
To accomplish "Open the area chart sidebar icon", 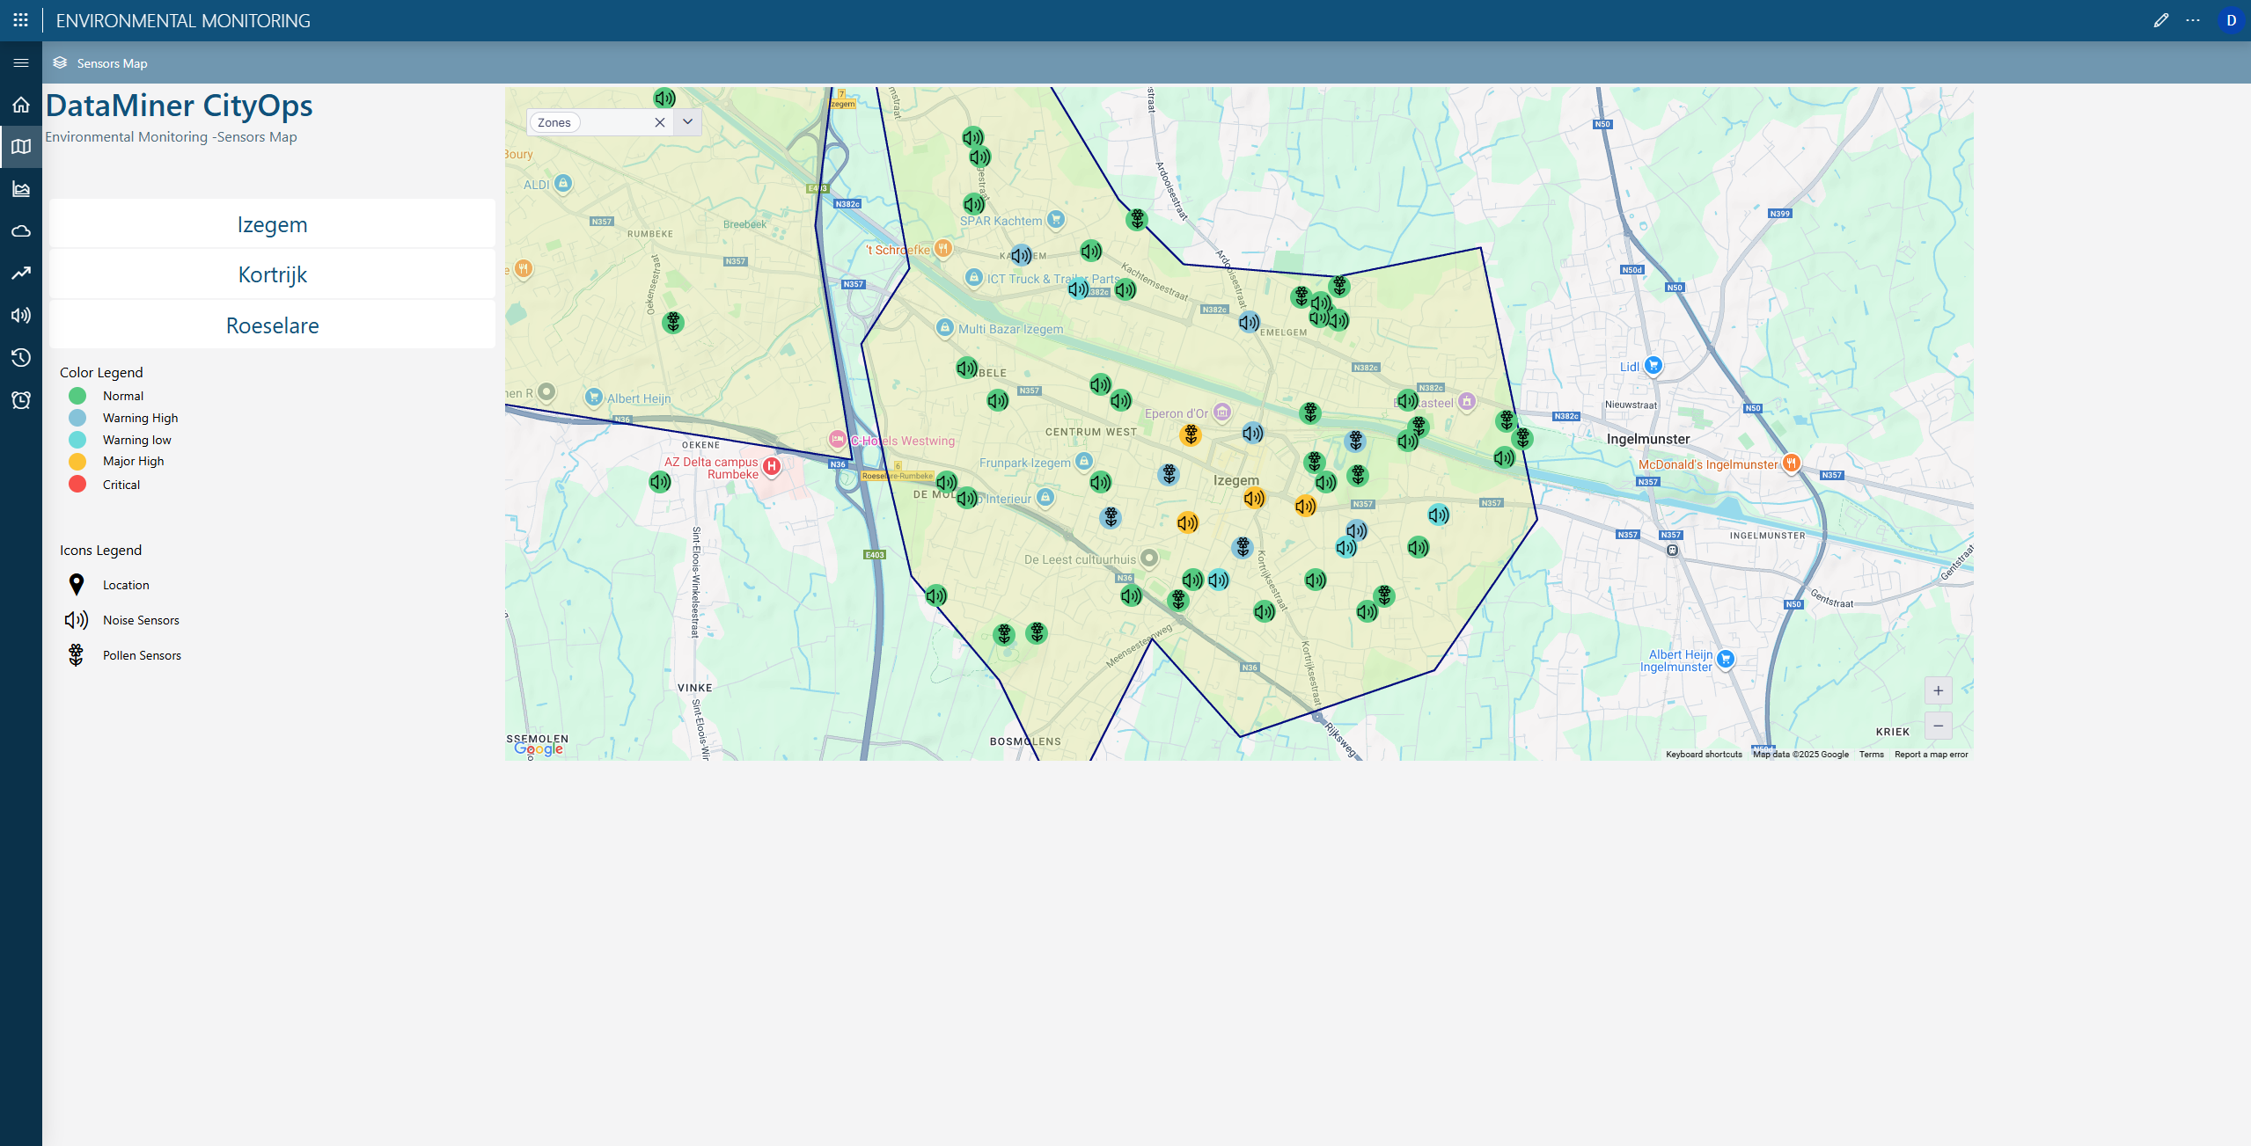I will [21, 189].
